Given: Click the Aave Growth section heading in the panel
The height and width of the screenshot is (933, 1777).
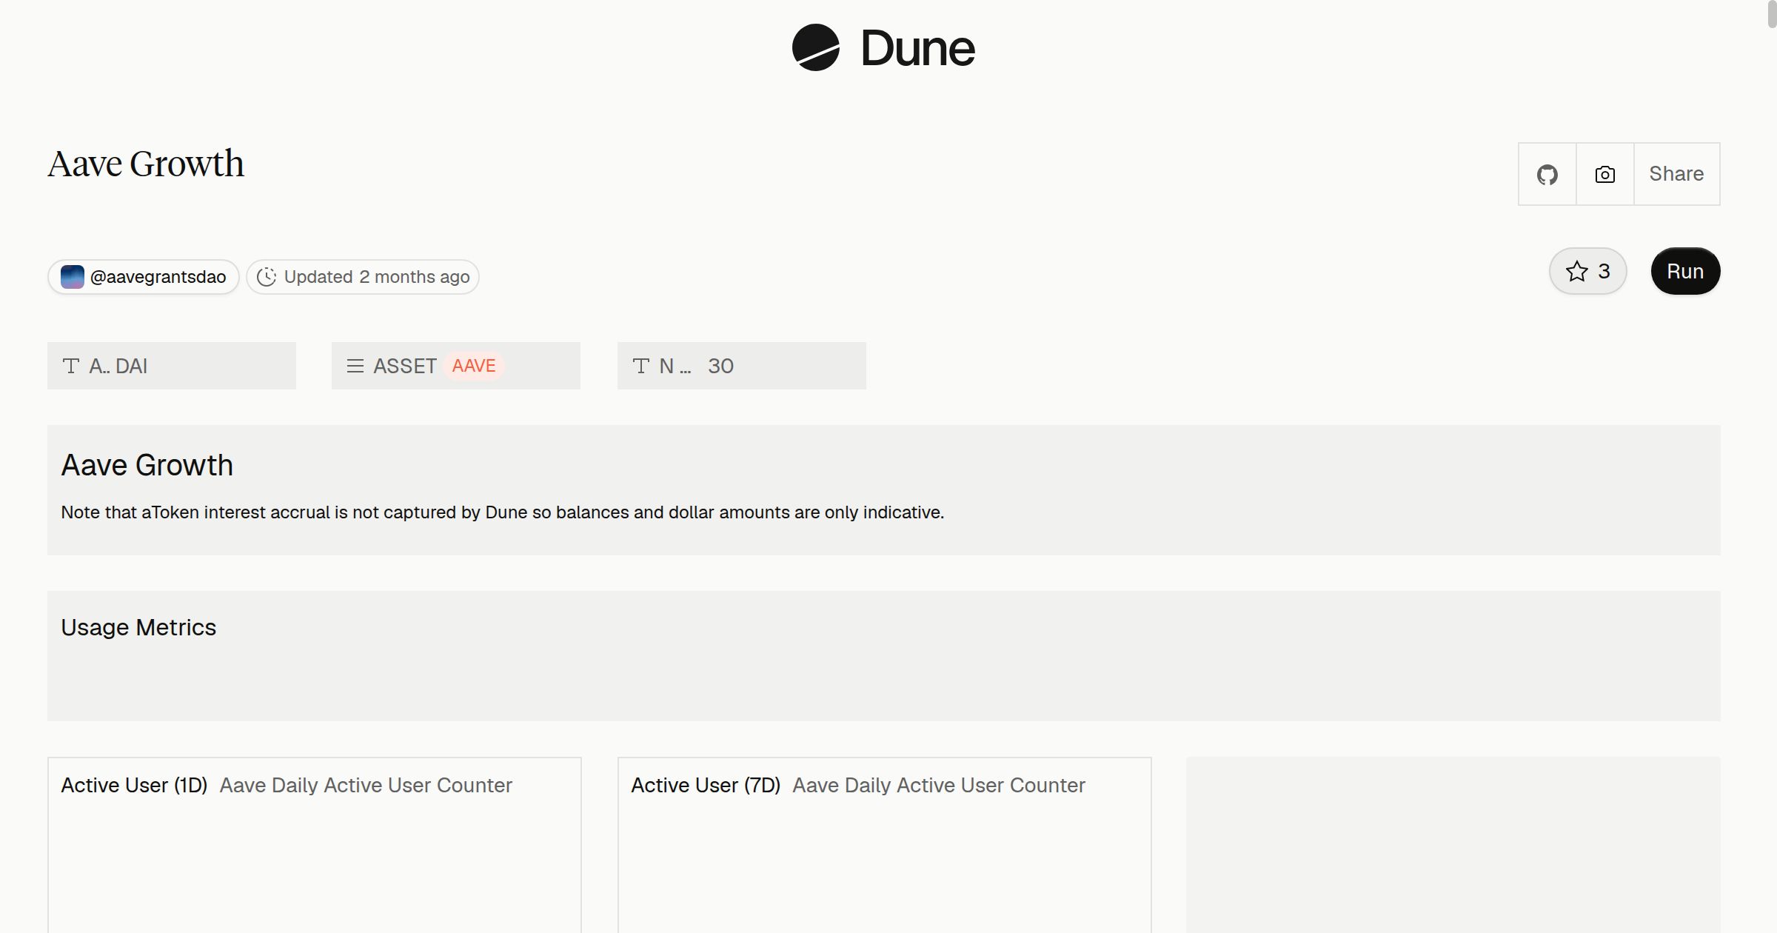Looking at the screenshot, I should pos(147,465).
